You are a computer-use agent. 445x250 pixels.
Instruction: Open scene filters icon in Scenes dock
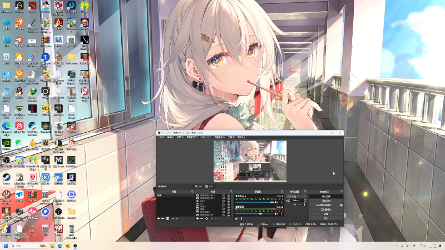click(x=168, y=218)
